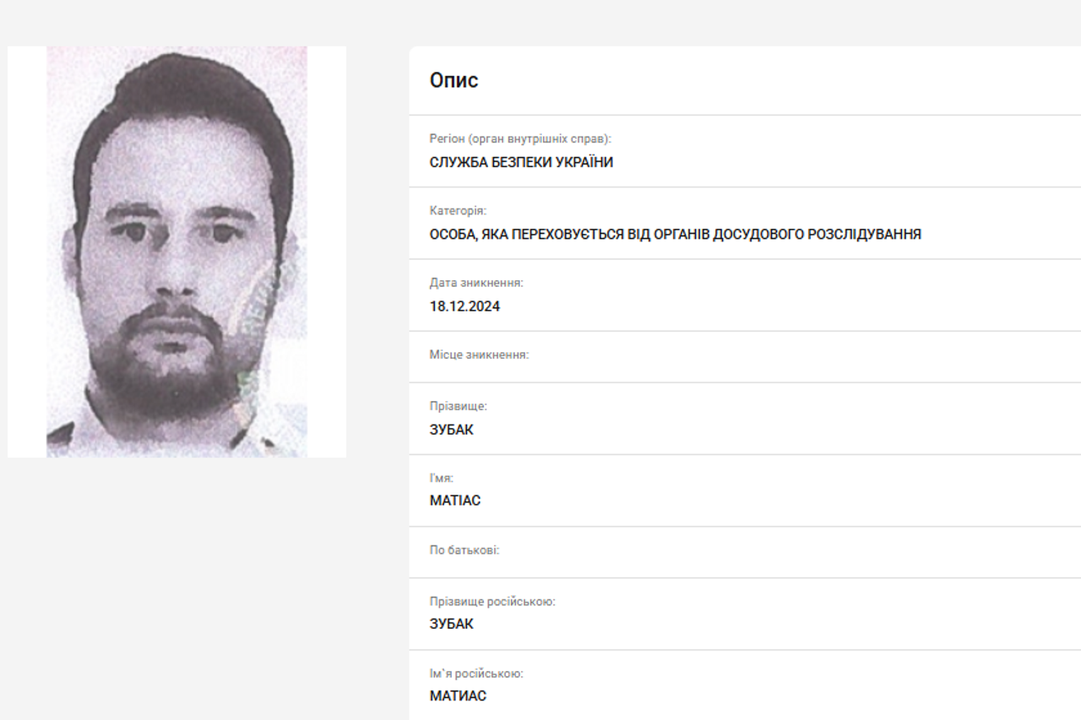Click the "По батькові:" label
The width and height of the screenshot is (1081, 720).
(464, 549)
